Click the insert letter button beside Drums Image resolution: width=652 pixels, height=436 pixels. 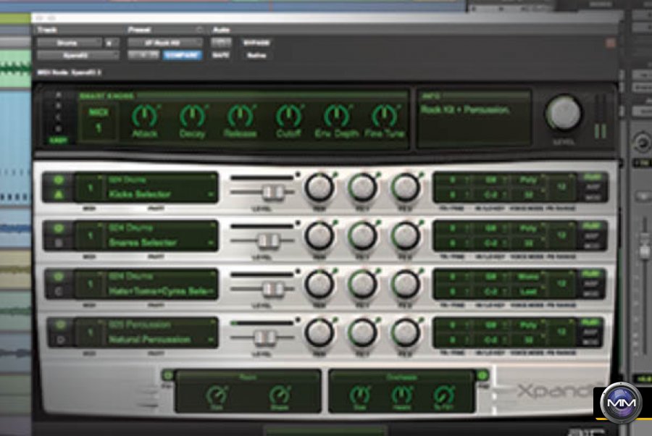tap(110, 43)
